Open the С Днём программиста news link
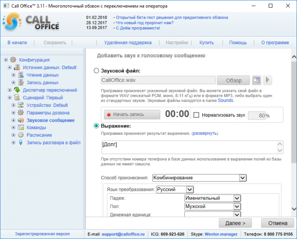Image resolution: width=297 pixels, height=239 pixels. (138, 28)
